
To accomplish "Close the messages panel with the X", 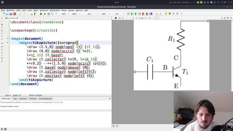I will pos(110,99).
